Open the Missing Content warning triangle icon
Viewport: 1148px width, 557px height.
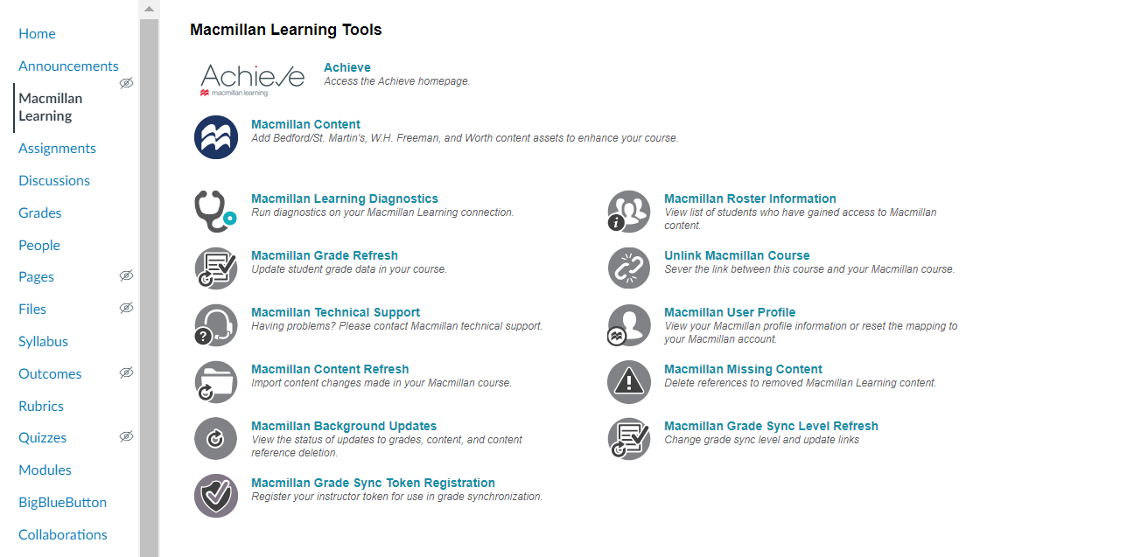(x=628, y=381)
